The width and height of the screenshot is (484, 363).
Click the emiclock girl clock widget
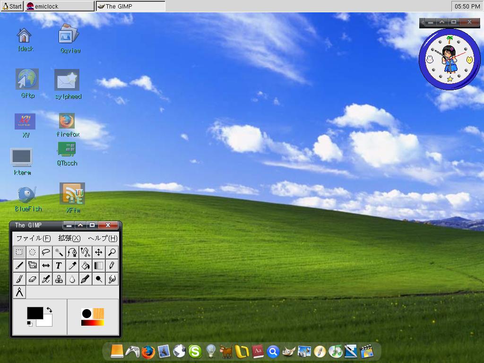click(449, 58)
